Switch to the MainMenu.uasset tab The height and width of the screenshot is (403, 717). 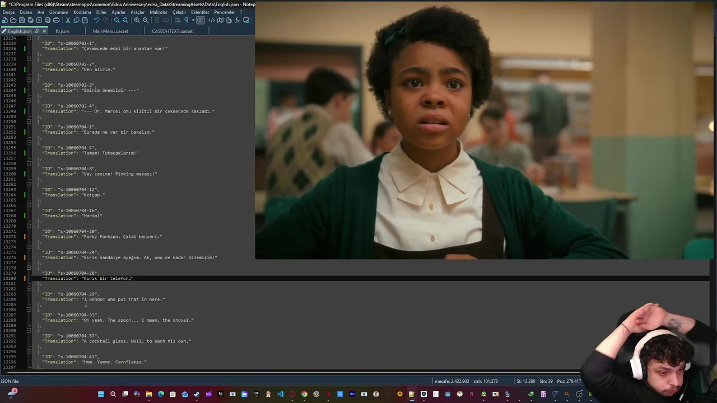(x=110, y=31)
